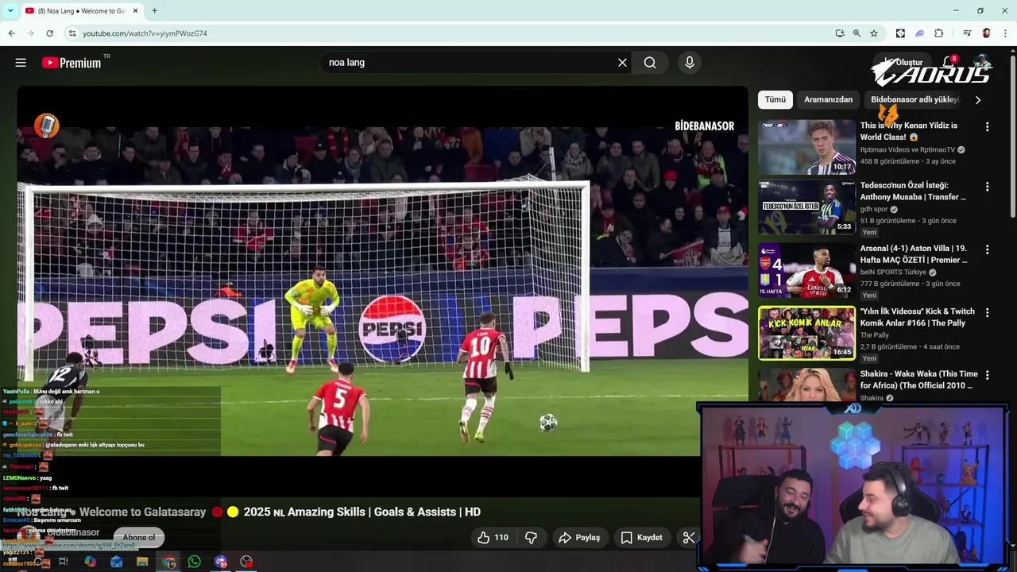Open options for Tedesco'nun Özel İsteği video
Screen dimensions: 1017x572
tap(987, 187)
